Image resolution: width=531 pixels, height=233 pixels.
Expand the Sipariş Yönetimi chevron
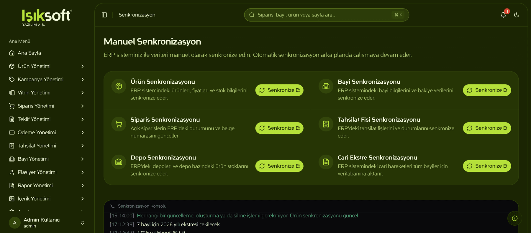click(x=83, y=106)
